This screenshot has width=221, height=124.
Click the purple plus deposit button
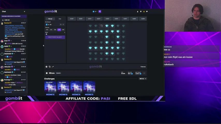[x=100, y=12]
